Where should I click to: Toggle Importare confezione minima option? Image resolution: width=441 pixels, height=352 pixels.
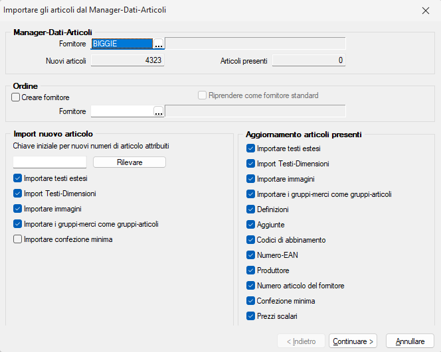pyautogui.click(x=17, y=239)
